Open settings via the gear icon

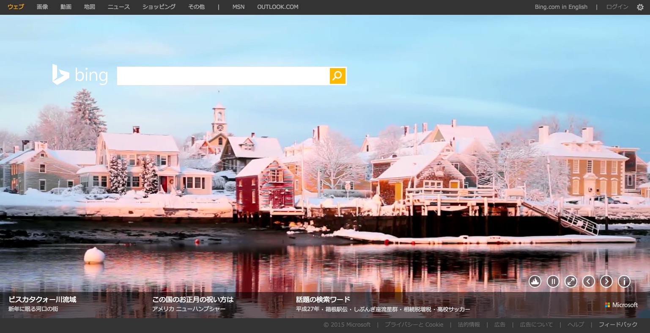[x=640, y=7]
